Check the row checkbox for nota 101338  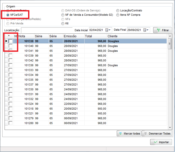click(x=10, y=41)
